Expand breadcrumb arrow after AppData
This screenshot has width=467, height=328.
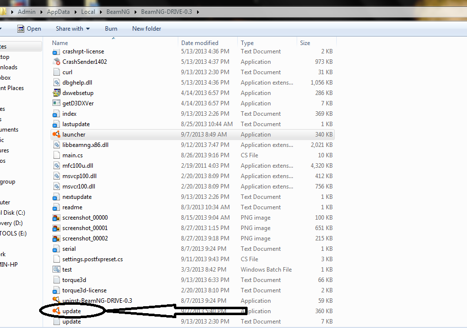pyautogui.click(x=75, y=12)
